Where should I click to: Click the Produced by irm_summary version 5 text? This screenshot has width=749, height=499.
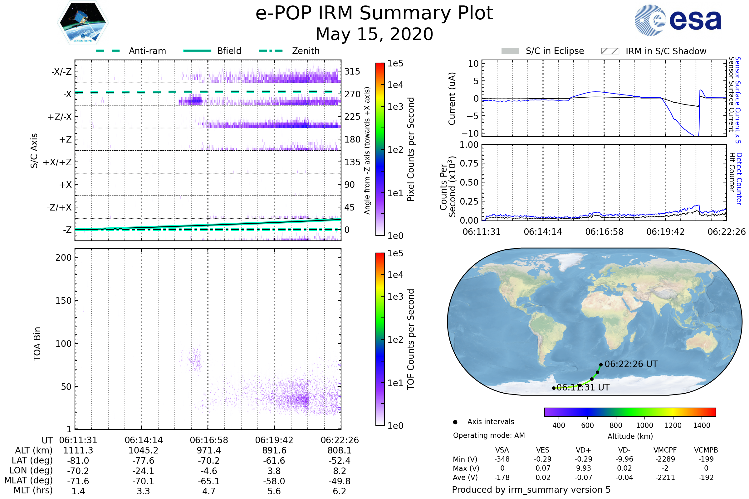(x=531, y=490)
